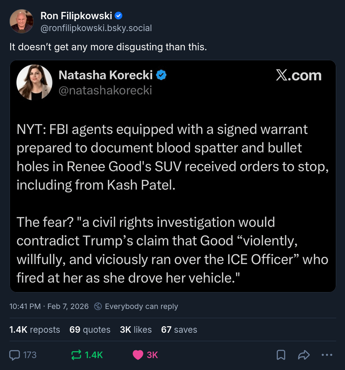Click Natasha Korecki's avatar in quoted post
The image size is (345, 370).
pos(34,82)
